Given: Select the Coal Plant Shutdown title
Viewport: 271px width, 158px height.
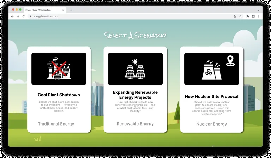Looking at the screenshot, I should (x=59, y=95).
